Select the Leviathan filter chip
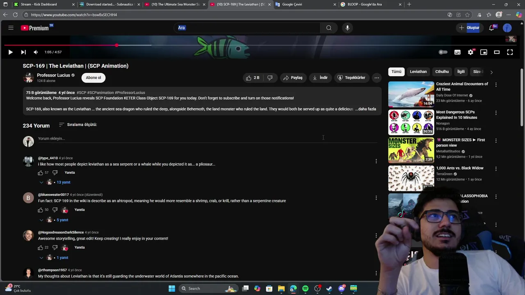The image size is (525, 295). (x=418, y=72)
